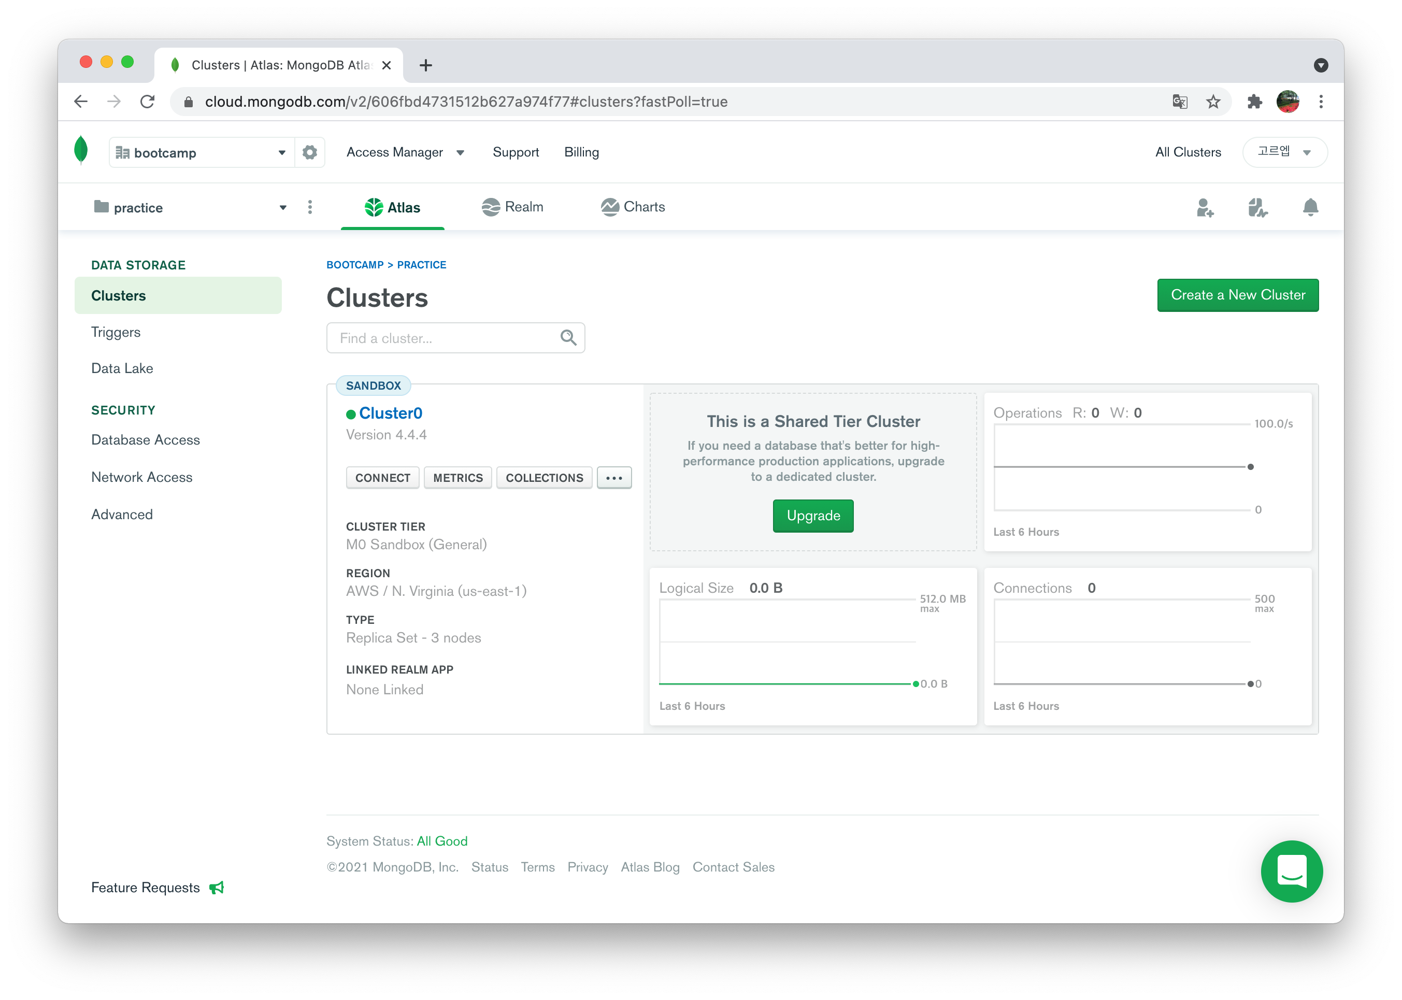Open the notifications bell icon
Viewport: 1402px width, 1000px height.
tap(1310, 207)
